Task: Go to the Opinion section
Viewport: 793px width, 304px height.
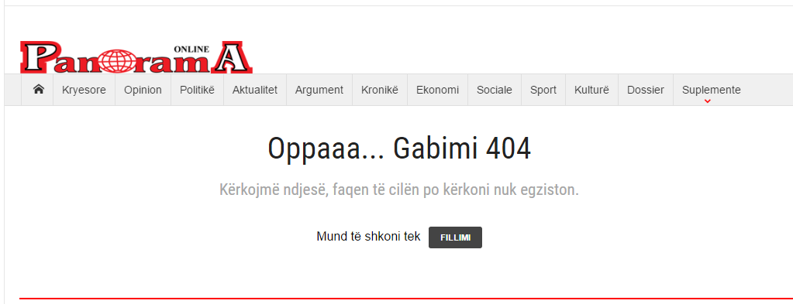Action: (143, 90)
